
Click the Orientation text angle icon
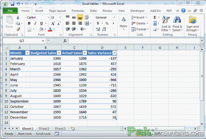coord(82,29)
